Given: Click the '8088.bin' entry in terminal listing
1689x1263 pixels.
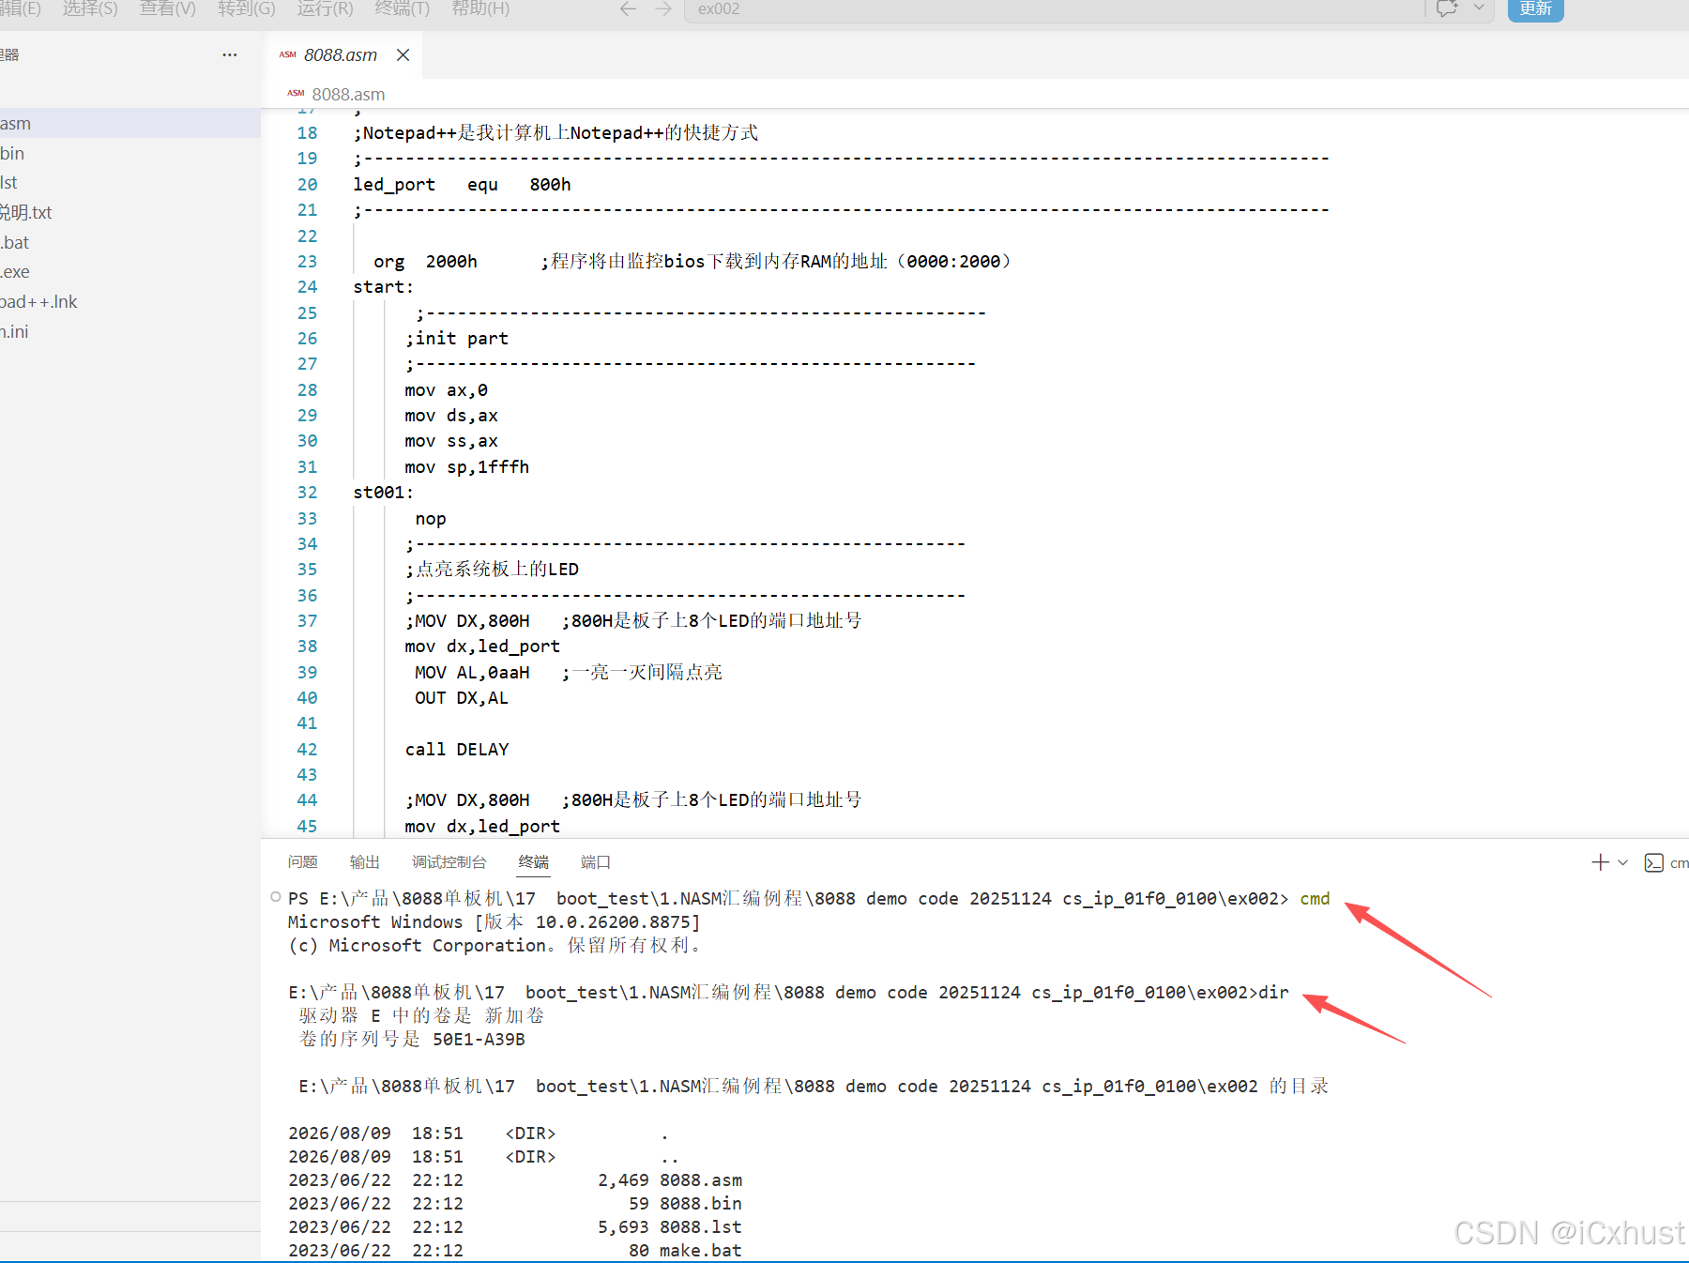Looking at the screenshot, I should coord(700,1204).
